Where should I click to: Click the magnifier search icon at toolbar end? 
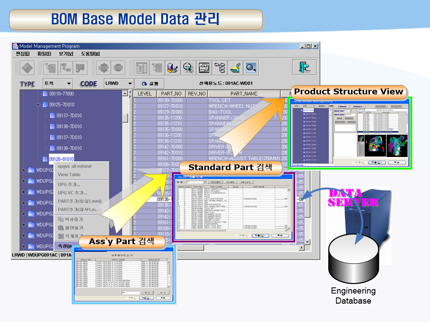(x=251, y=68)
